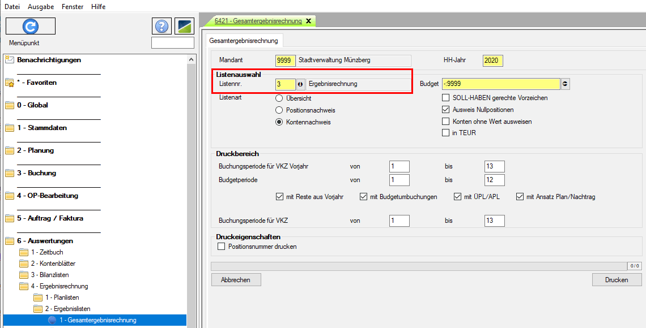646x328 pixels.
Task: Close the 6421 Gesamtergebnisrechnung tab
Action: coord(308,21)
